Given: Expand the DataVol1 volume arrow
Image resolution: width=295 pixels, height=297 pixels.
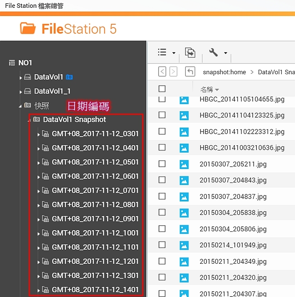Looking at the screenshot, I should (20, 78).
